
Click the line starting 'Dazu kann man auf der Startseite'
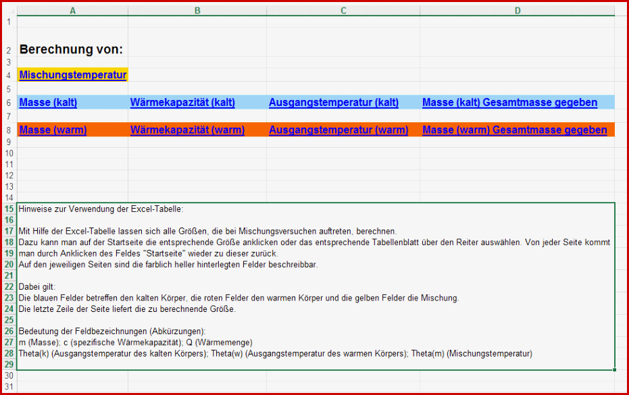click(x=314, y=242)
